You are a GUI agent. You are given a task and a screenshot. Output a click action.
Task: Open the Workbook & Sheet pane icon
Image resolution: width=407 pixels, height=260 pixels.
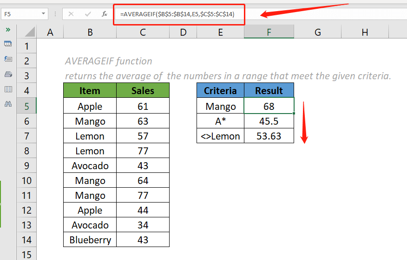click(8, 44)
